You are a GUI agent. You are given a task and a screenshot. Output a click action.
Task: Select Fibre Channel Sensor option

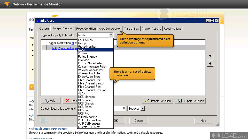point(95,83)
